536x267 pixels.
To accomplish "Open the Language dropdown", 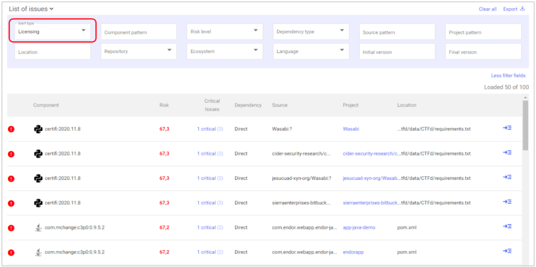I will point(311,51).
